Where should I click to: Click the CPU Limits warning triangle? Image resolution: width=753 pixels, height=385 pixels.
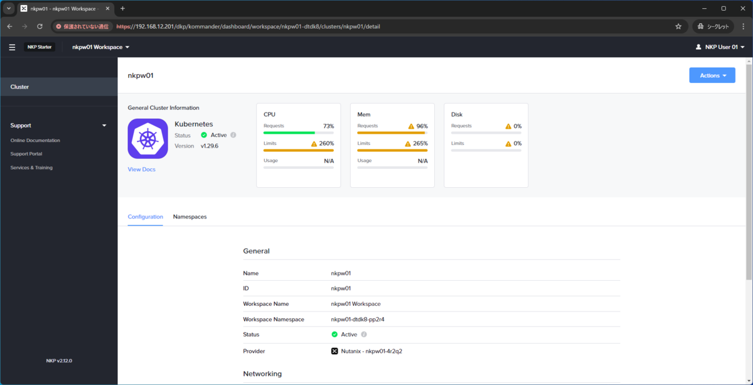pyautogui.click(x=314, y=144)
